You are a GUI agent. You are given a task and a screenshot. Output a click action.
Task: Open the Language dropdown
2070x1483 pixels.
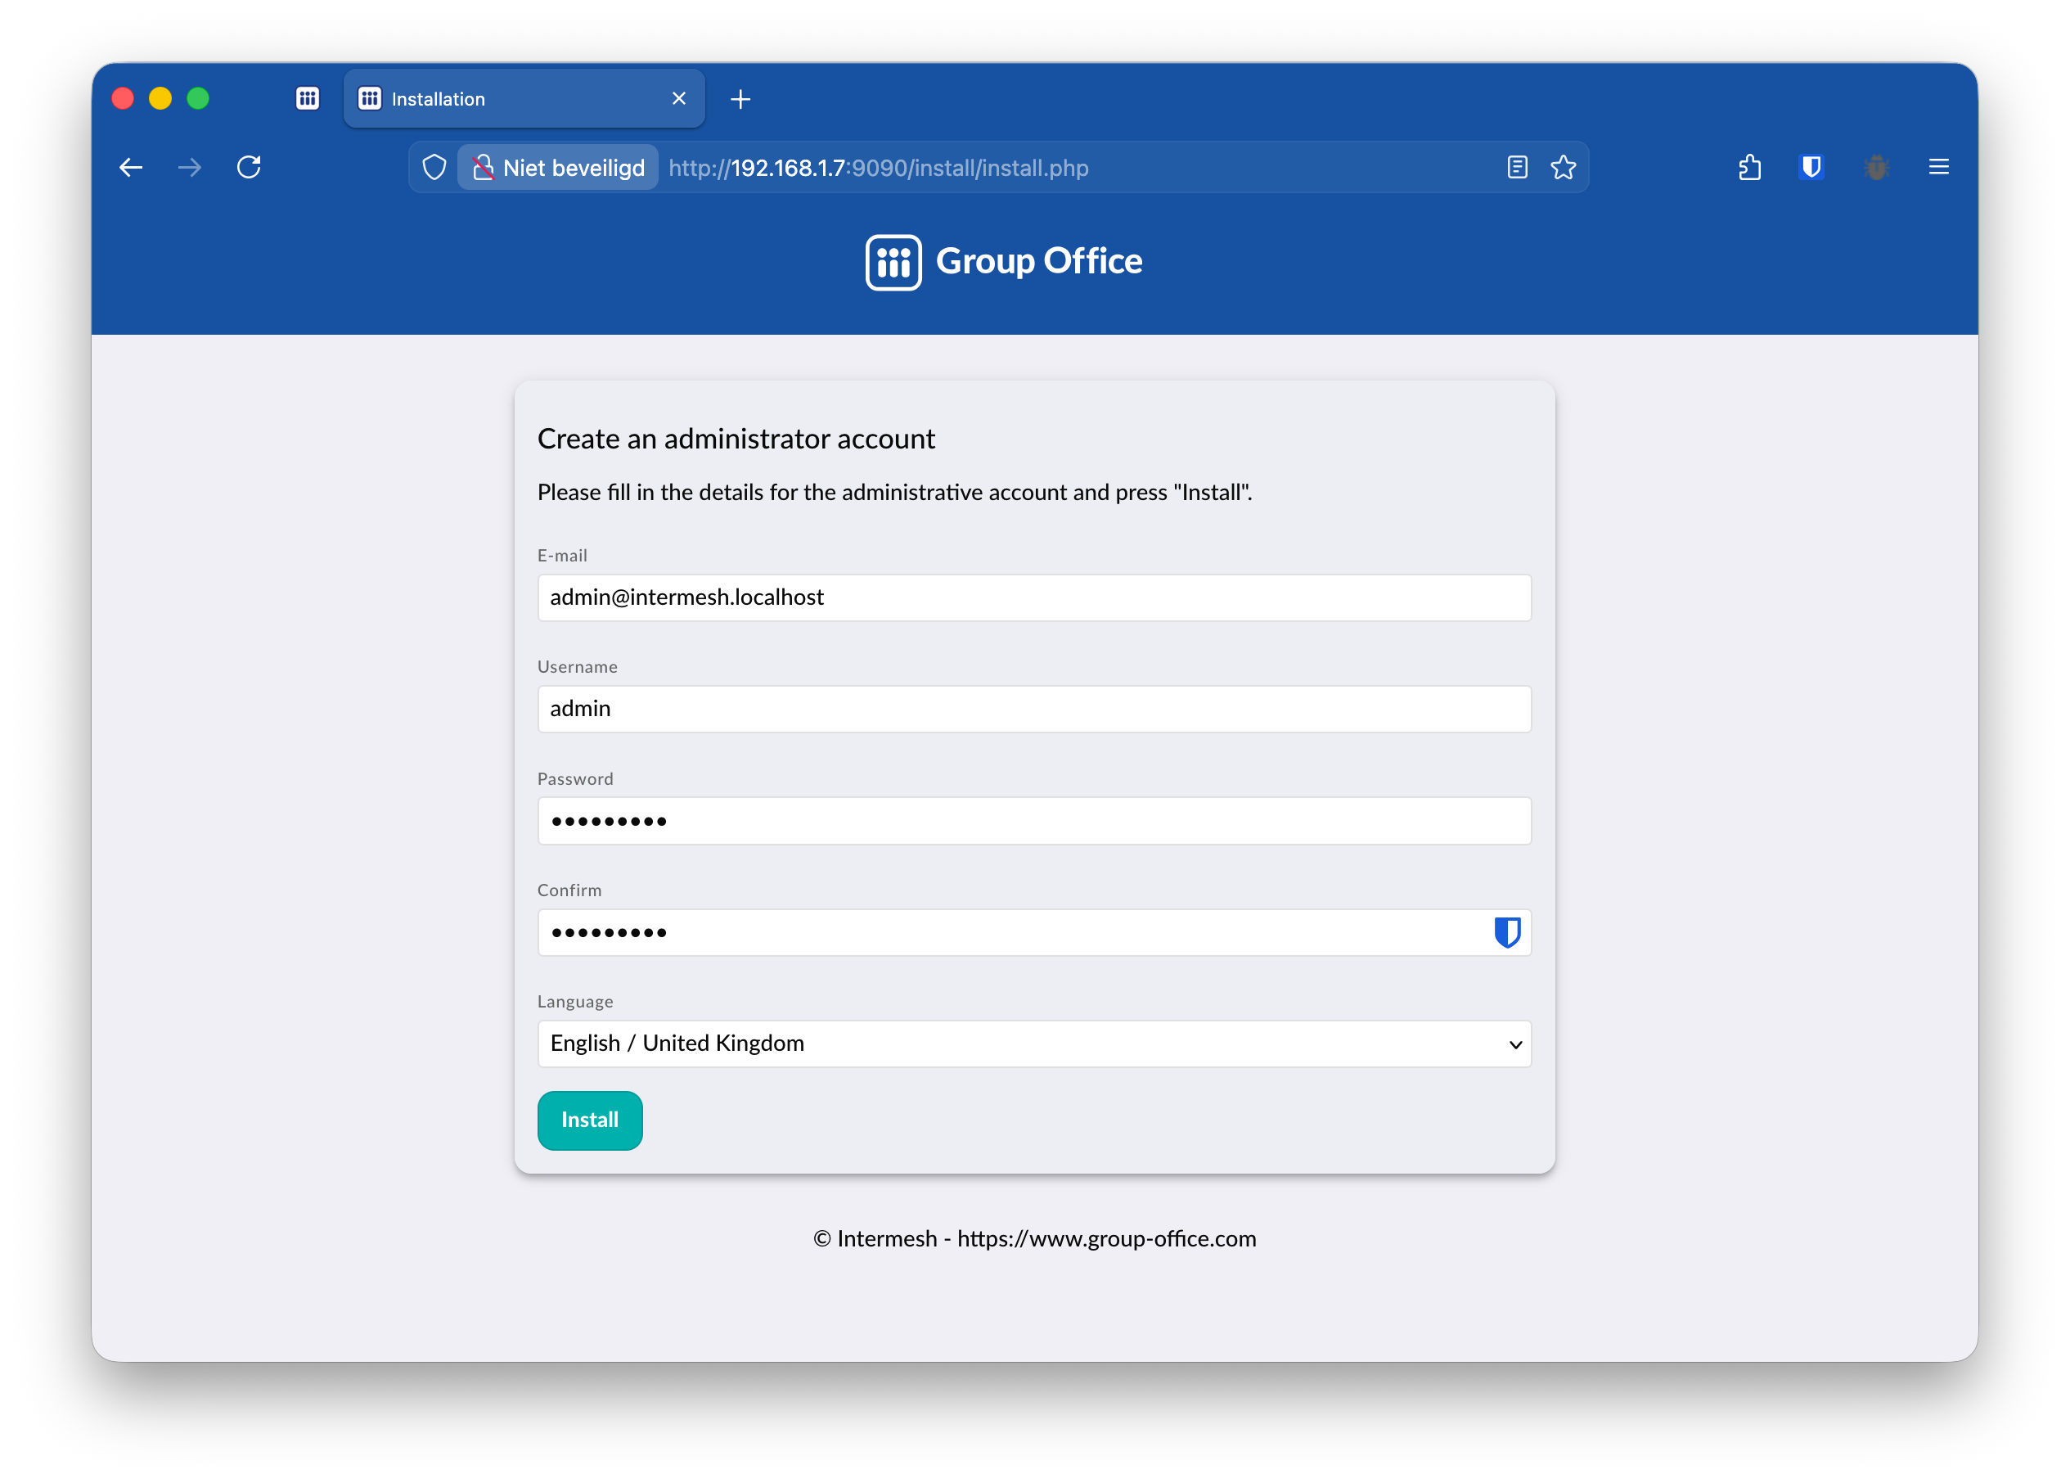pyautogui.click(x=1034, y=1044)
